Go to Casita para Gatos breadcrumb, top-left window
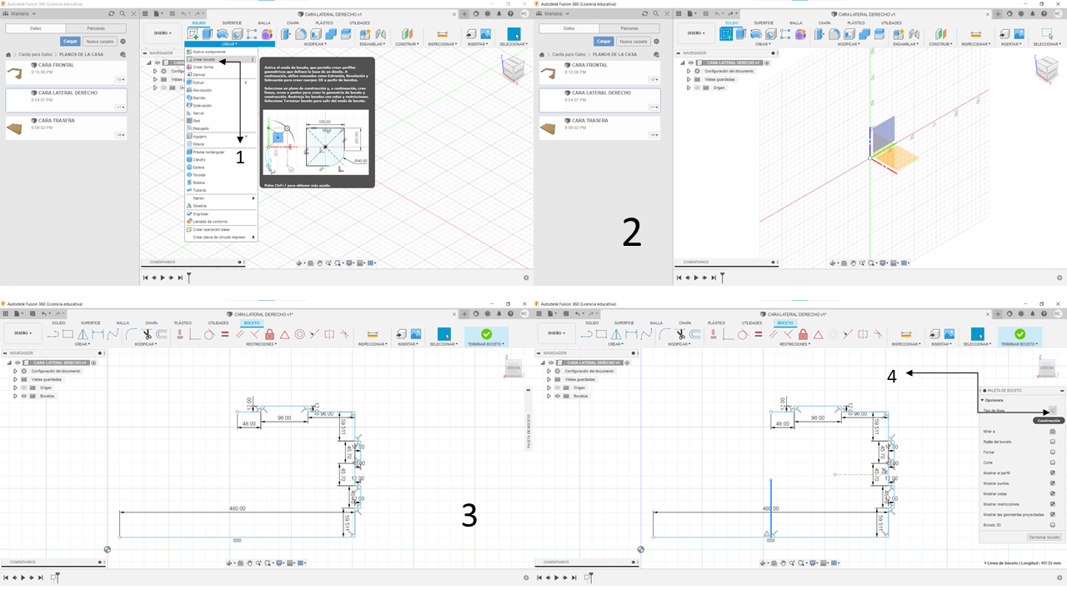Screen dimensions: 1067x600 (35, 54)
